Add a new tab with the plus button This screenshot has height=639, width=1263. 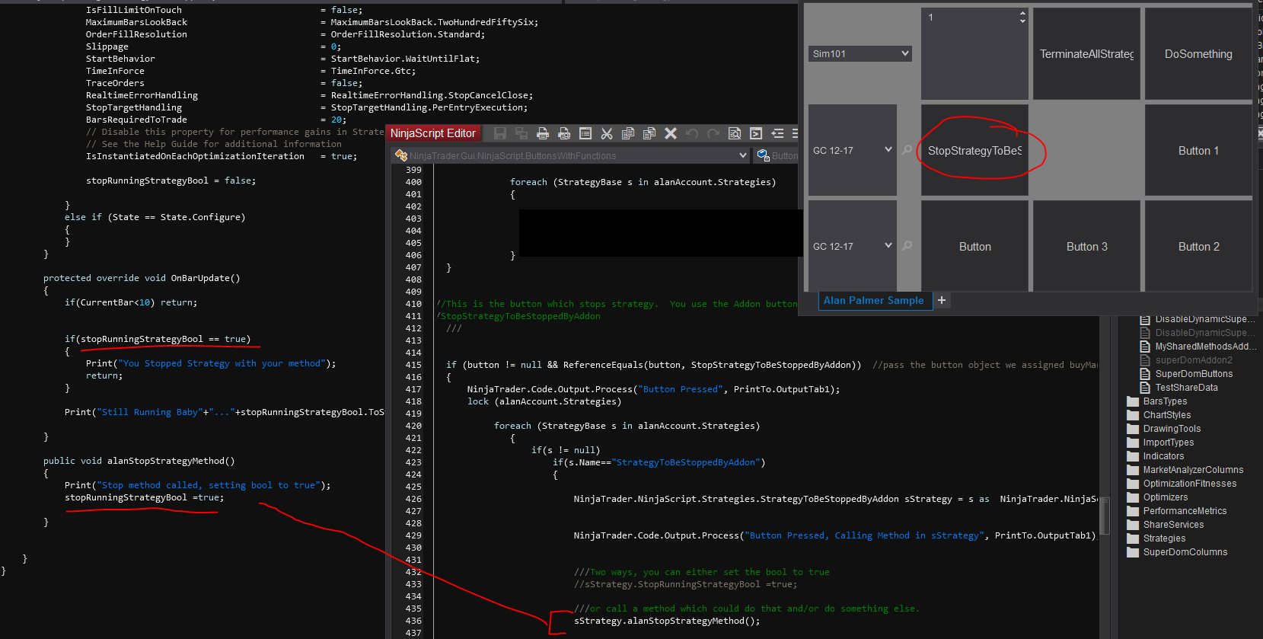click(x=942, y=300)
